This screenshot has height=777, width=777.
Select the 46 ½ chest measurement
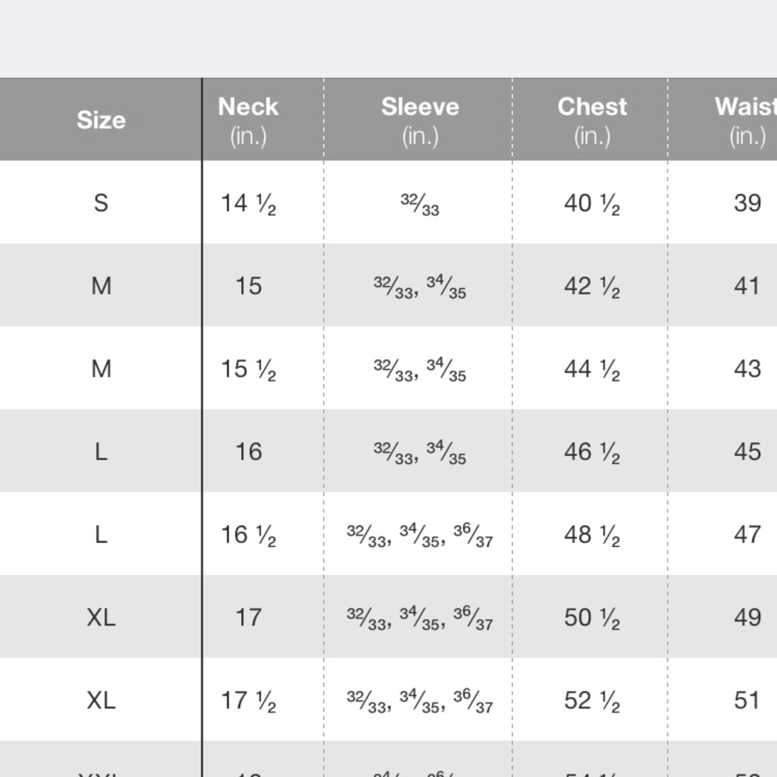(x=592, y=451)
